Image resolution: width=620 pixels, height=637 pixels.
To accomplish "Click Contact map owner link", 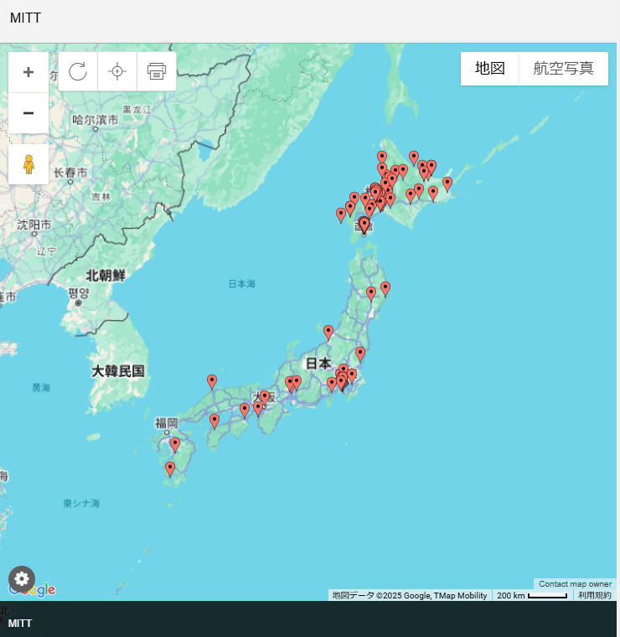I will [575, 584].
